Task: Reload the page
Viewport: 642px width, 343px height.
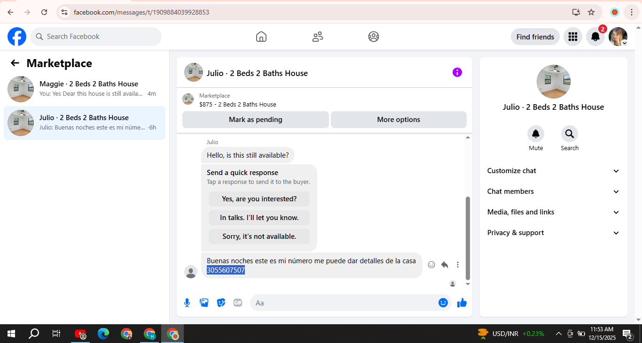Action: [x=44, y=12]
